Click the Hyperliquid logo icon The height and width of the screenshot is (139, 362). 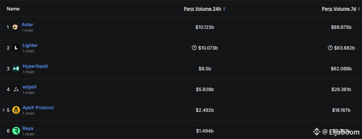[x=16, y=69]
